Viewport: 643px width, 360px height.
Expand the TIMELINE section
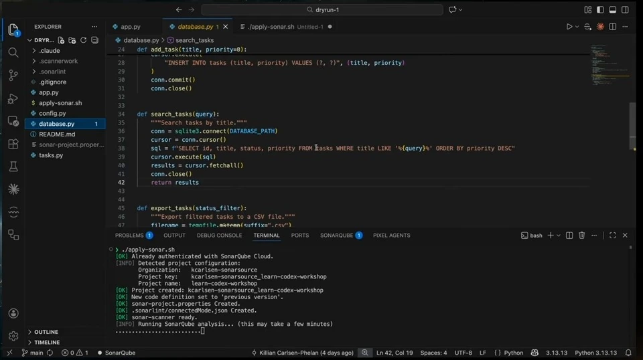point(65,343)
